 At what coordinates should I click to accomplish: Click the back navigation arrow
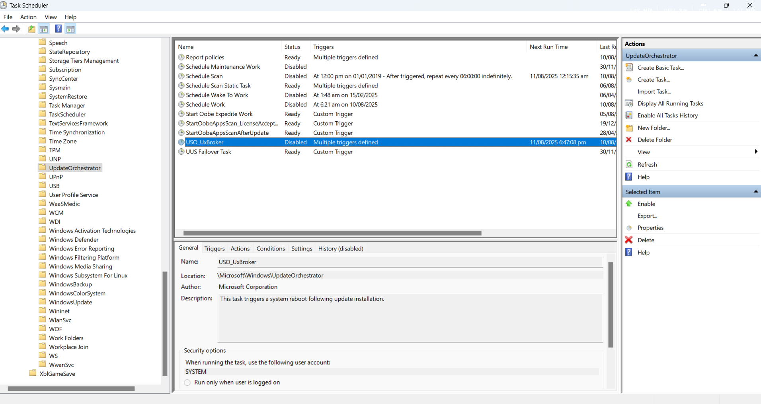[5, 29]
